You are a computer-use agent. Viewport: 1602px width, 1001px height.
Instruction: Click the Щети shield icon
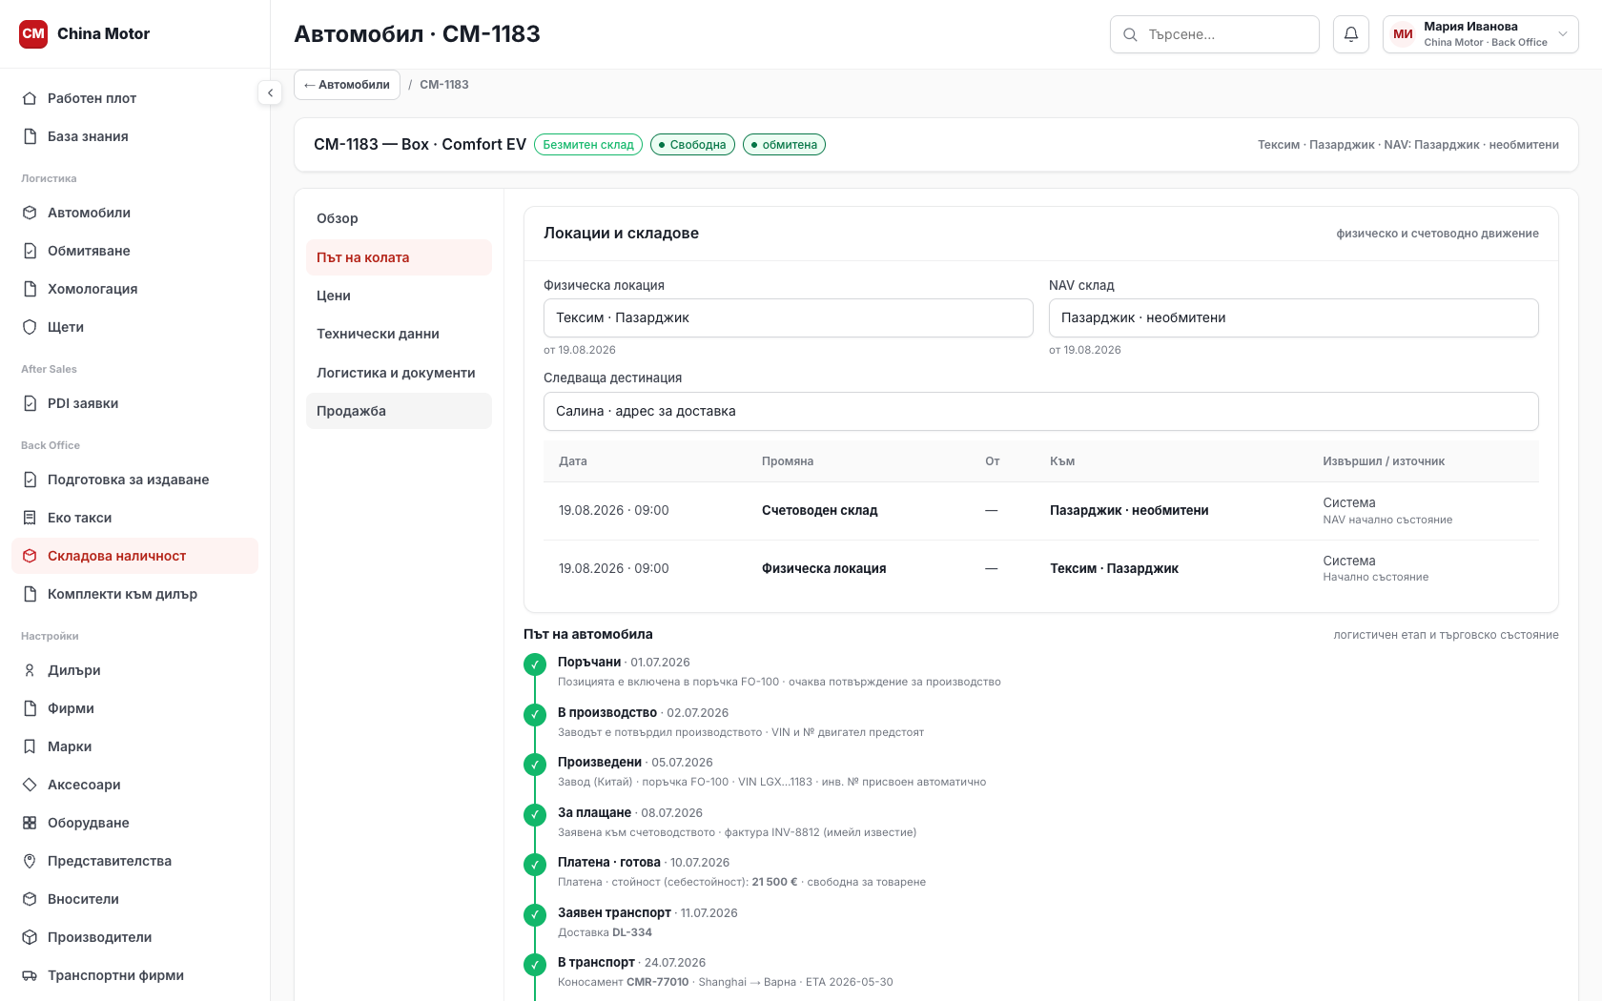pyautogui.click(x=30, y=327)
